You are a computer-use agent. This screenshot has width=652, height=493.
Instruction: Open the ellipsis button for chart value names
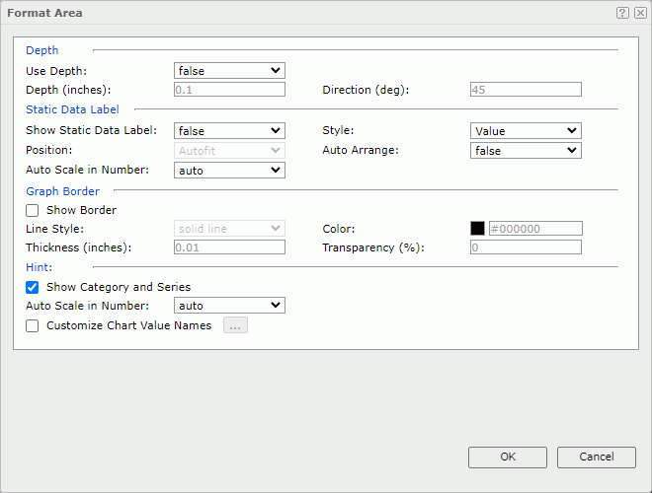(235, 325)
